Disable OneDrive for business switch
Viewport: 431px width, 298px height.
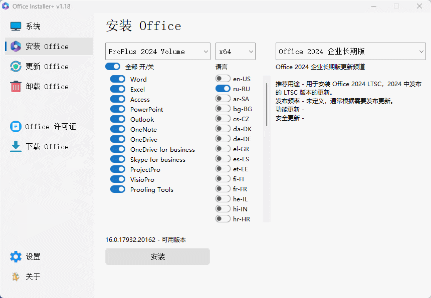tap(118, 149)
